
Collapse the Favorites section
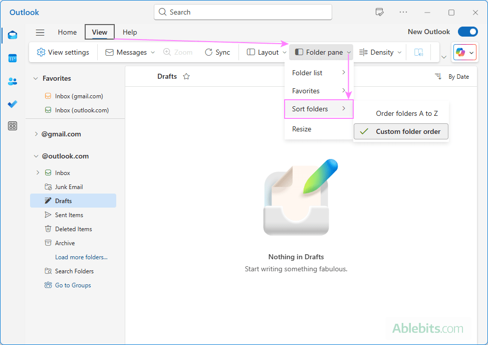click(x=36, y=78)
